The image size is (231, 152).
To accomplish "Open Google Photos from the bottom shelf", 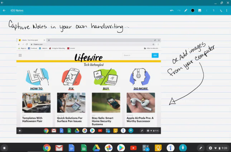I will [x=109, y=148].
